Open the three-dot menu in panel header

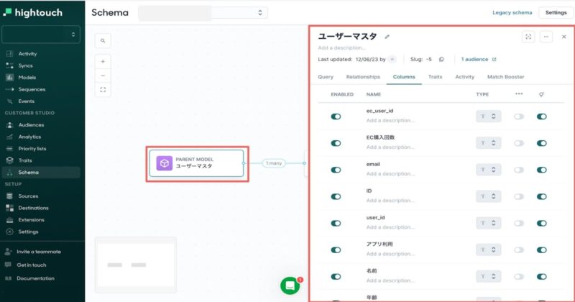tap(546, 37)
